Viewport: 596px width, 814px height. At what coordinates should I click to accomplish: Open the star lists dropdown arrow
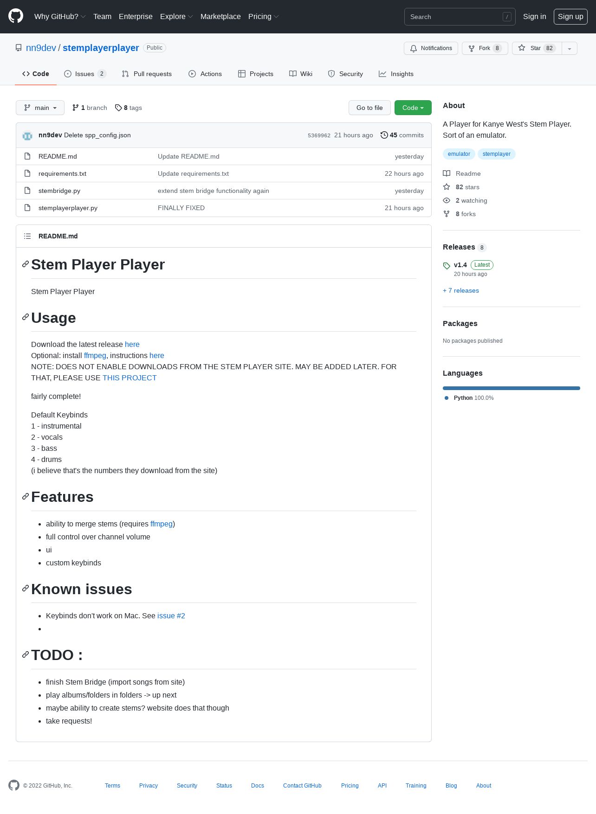(x=570, y=48)
